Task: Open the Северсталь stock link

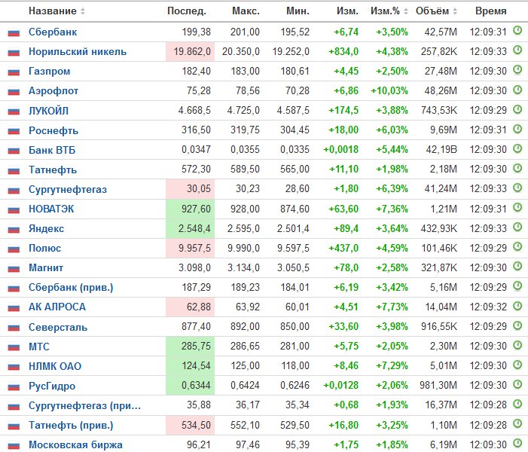Action: pyautogui.click(x=58, y=327)
